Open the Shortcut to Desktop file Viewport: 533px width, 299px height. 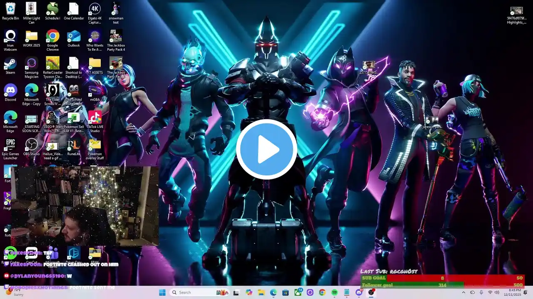(74, 67)
